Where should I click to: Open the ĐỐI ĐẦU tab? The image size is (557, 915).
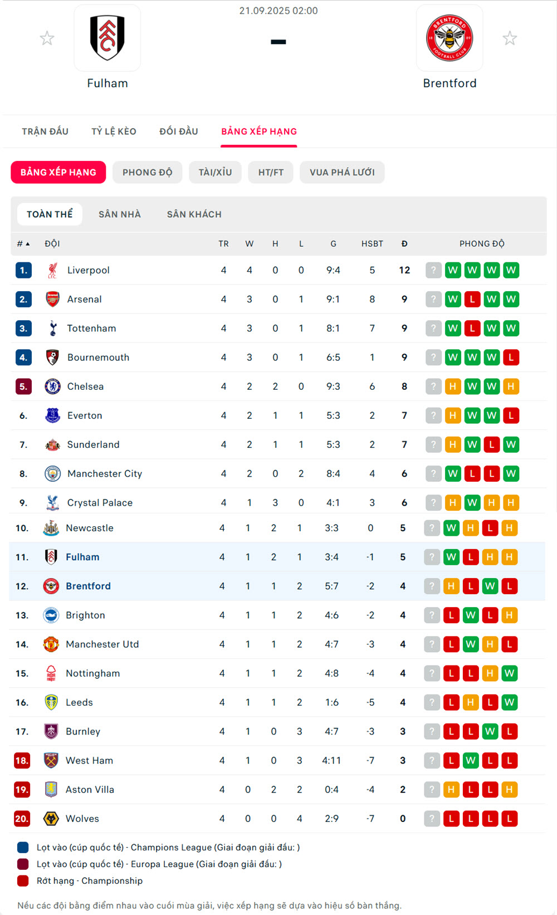(179, 131)
